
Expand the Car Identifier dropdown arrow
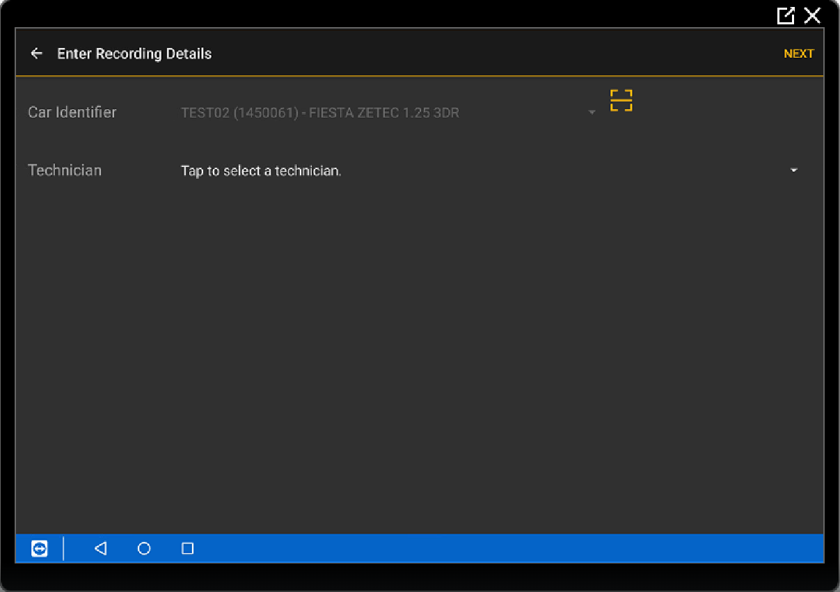592,113
